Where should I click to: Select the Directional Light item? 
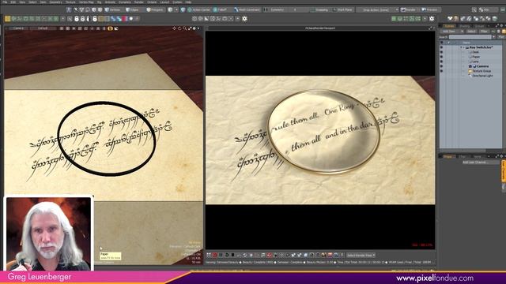pos(482,76)
